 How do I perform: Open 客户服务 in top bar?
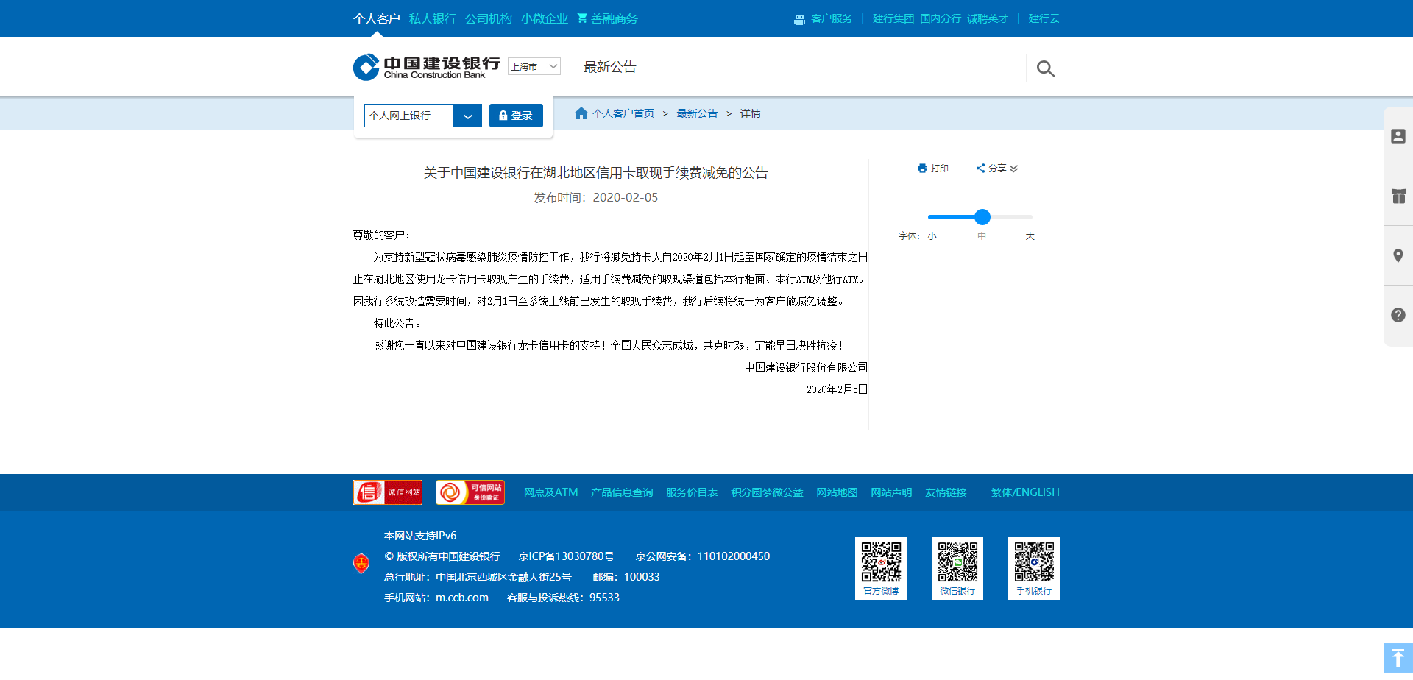click(832, 18)
